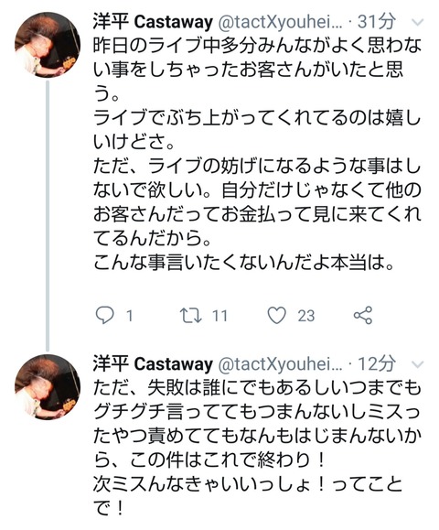Click the @tactXyouhei handle on the first tweet
The height and width of the screenshot is (530, 439).
[x=281, y=22]
